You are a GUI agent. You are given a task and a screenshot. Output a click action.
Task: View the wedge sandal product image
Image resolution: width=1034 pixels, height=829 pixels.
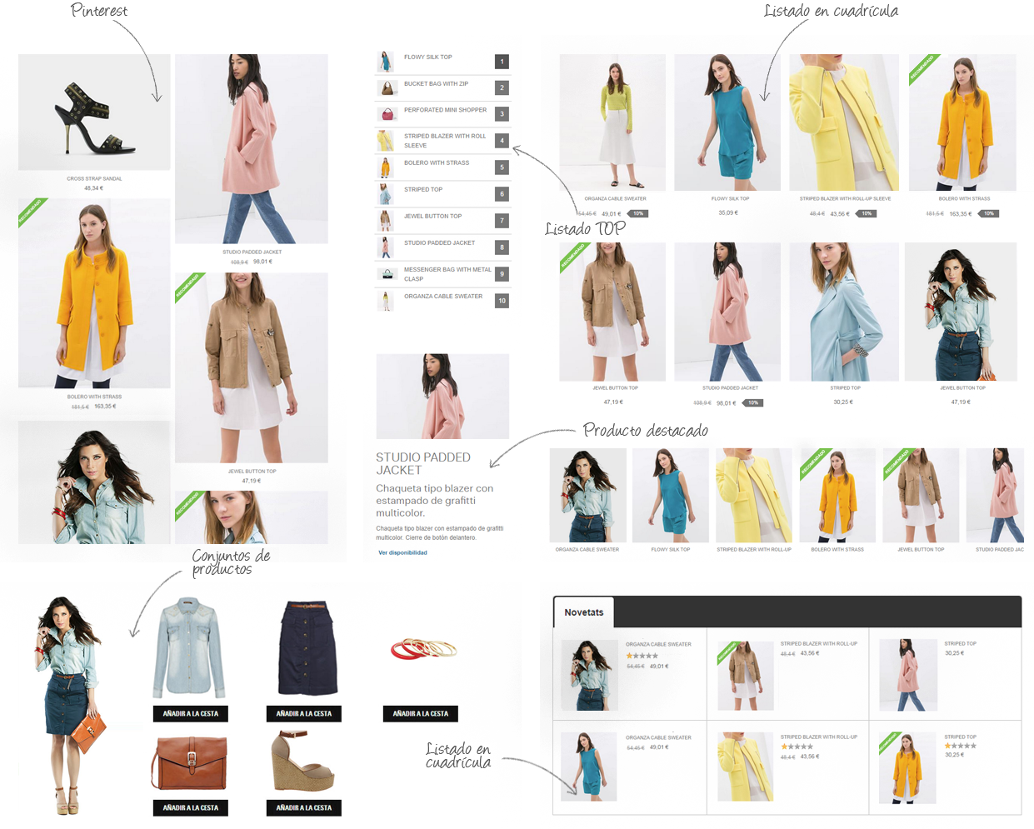[x=303, y=762]
